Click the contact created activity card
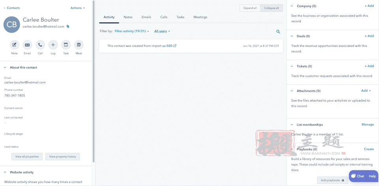Image resolution: width=379 pixels, height=186 pixels. pyautogui.click(x=191, y=46)
